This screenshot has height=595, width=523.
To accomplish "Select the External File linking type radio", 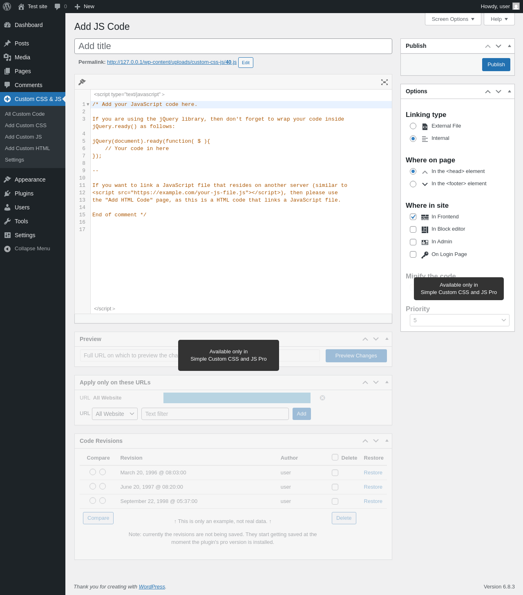I will tap(413, 126).
